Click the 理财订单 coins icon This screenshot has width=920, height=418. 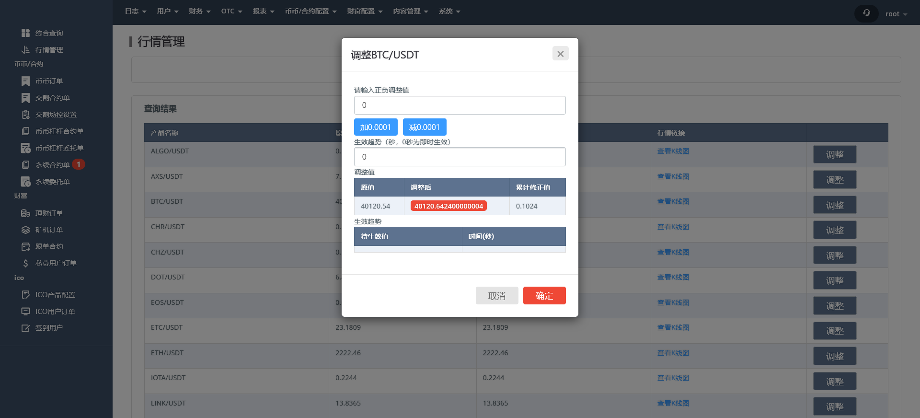(25, 213)
